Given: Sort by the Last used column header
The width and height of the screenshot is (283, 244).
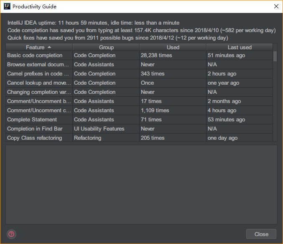Looking at the screenshot, I should 240,47.
